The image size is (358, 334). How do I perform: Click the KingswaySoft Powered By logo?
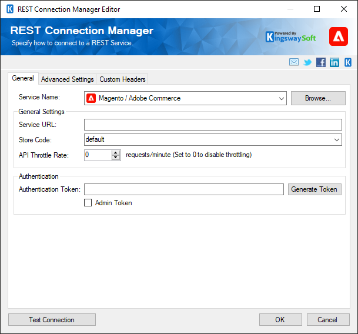290,37
